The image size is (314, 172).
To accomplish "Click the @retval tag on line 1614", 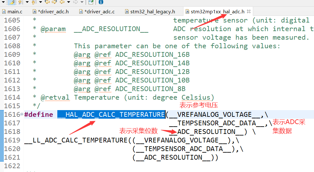I will click(x=55, y=97).
